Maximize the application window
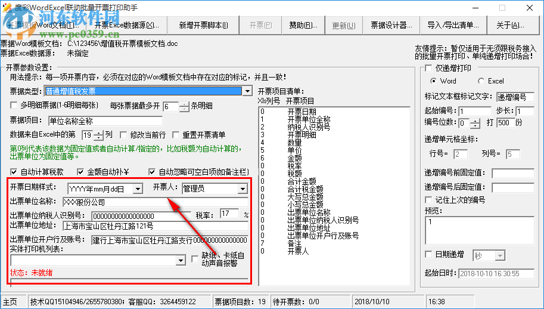The image size is (544, 309). pyautogui.click(x=502, y=8)
